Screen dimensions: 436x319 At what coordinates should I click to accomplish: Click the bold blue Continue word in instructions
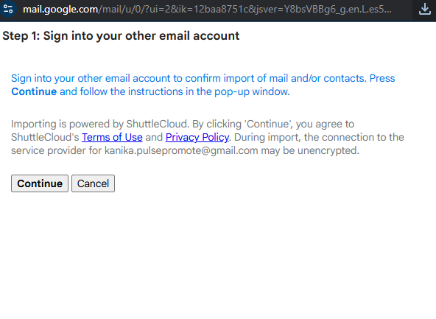[34, 91]
